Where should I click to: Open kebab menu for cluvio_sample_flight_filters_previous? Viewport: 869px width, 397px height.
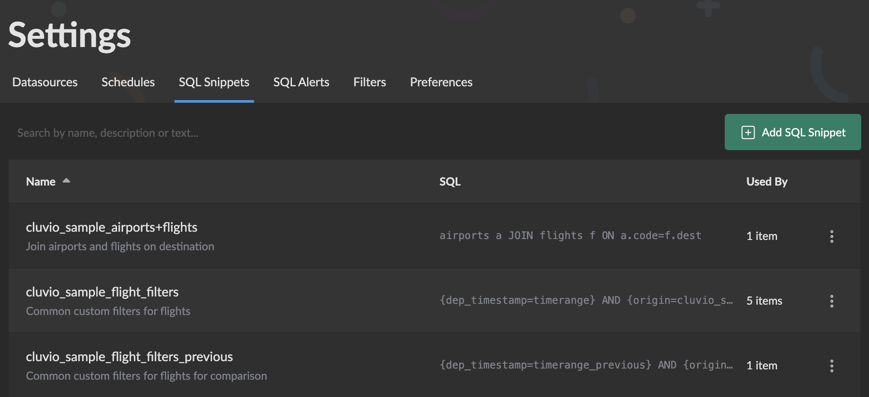(x=831, y=365)
